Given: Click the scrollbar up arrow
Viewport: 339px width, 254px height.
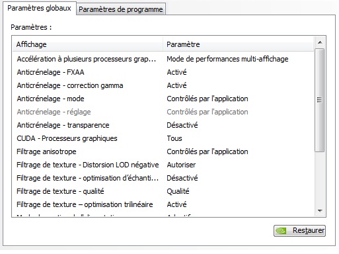Looking at the screenshot, I should pyautogui.click(x=320, y=42).
